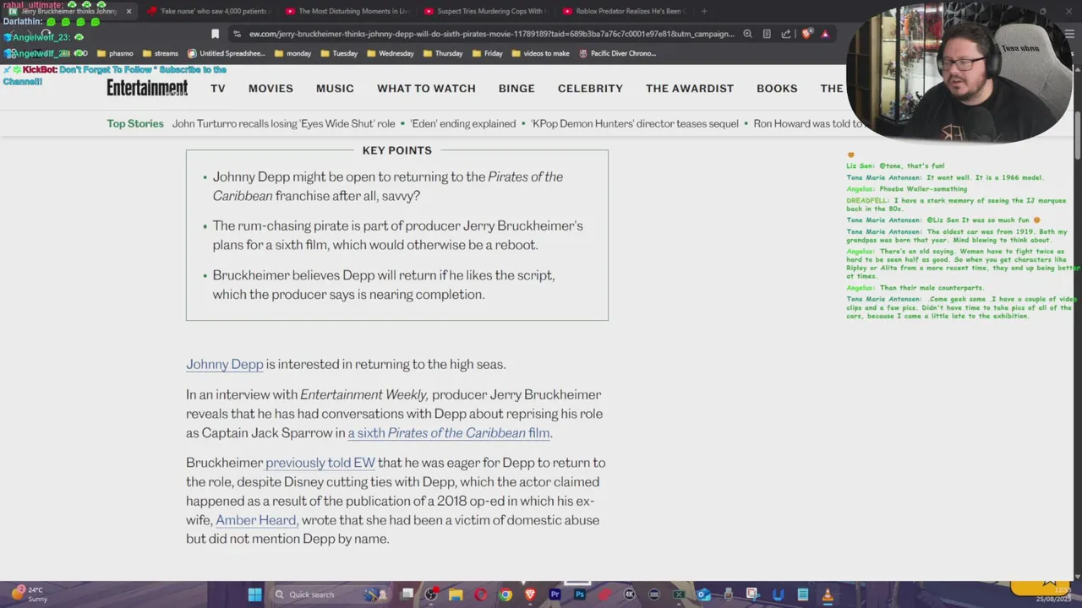Screen dimensions: 1082x608
Task: Open 'Eden' ending explained story
Action: pyautogui.click(x=463, y=123)
